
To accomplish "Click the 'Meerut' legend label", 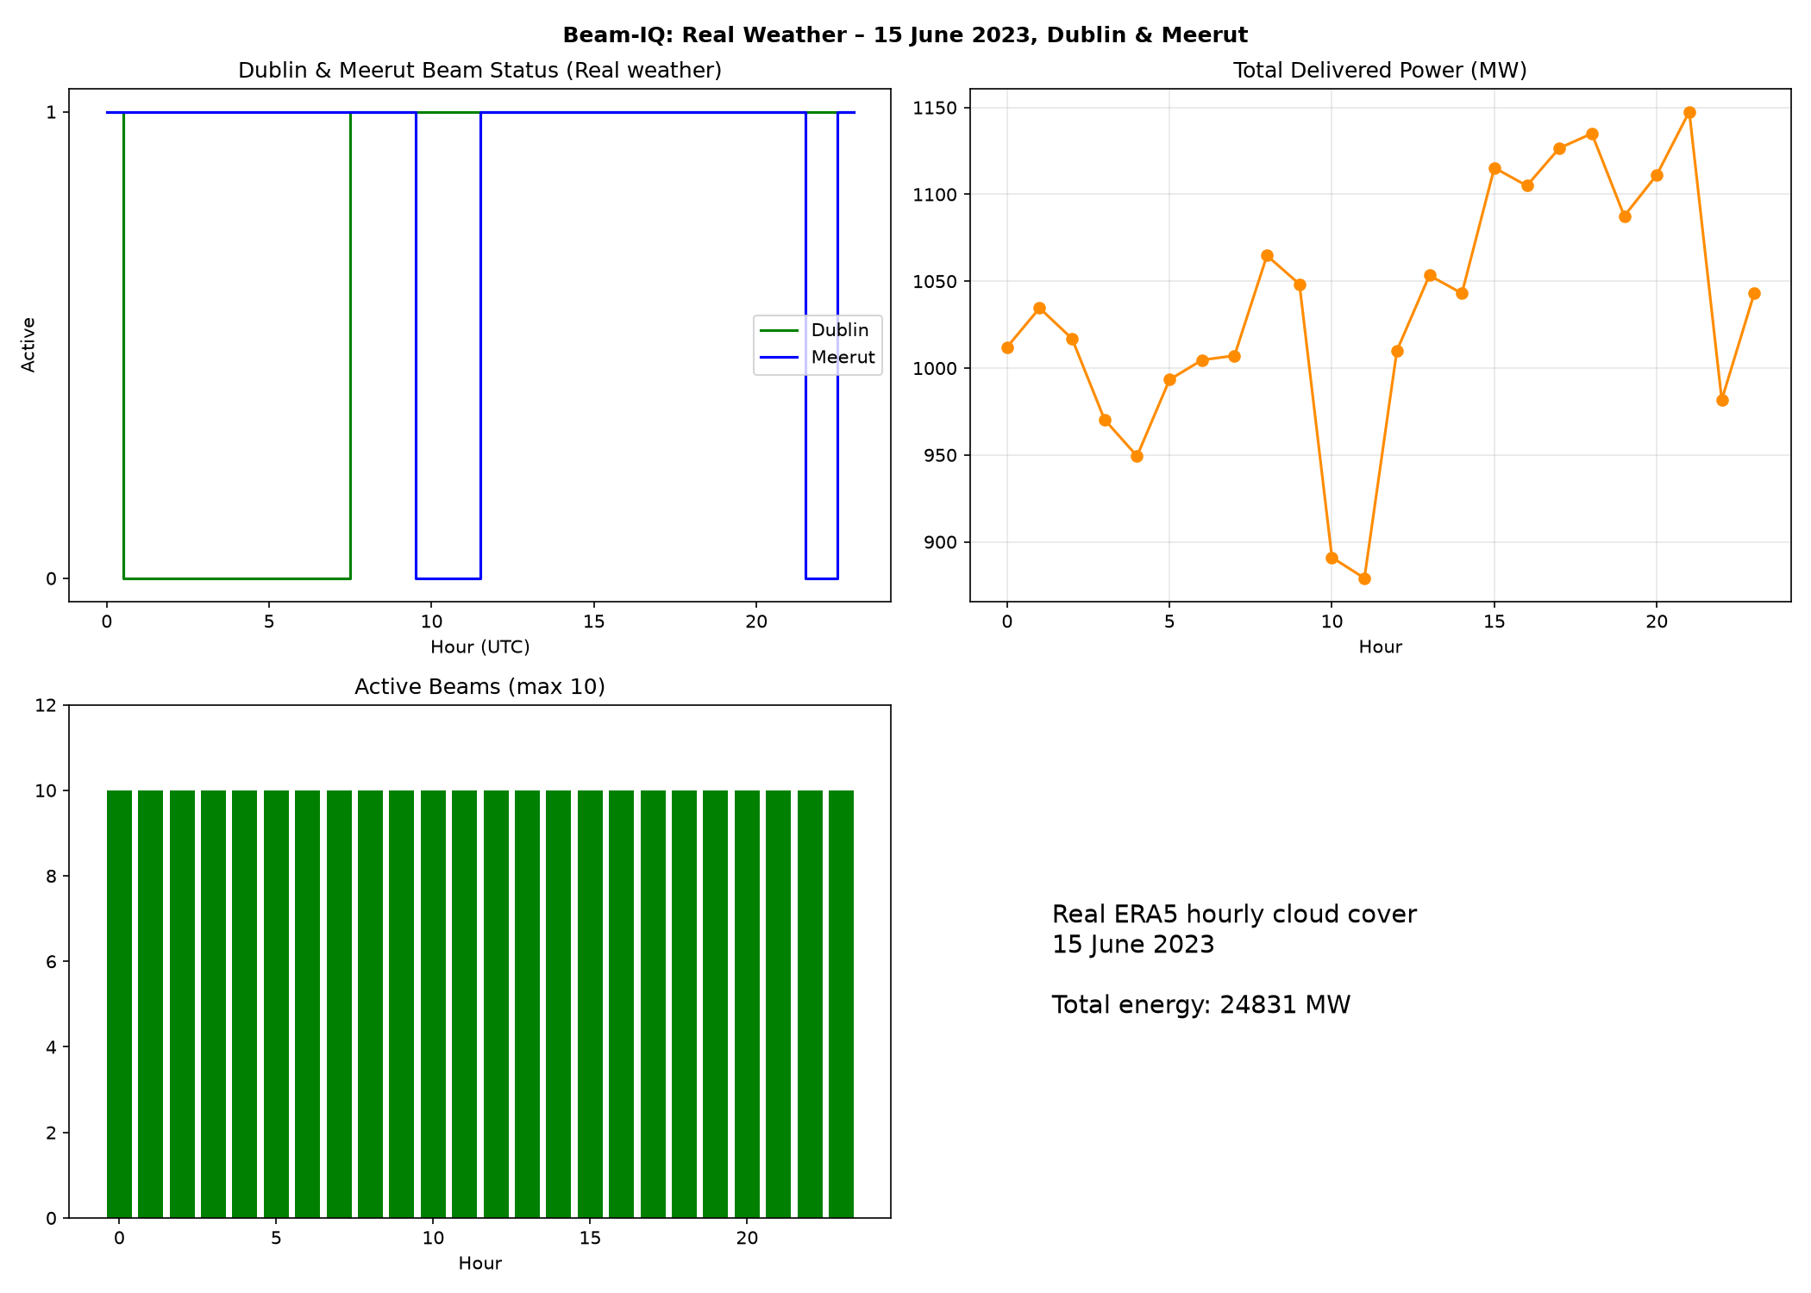I will tap(843, 358).
